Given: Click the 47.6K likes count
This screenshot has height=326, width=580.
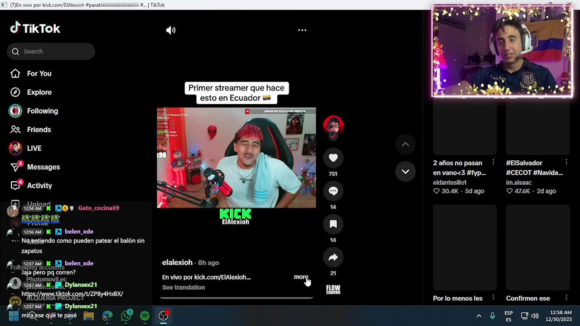Looking at the screenshot, I should pos(518,191).
